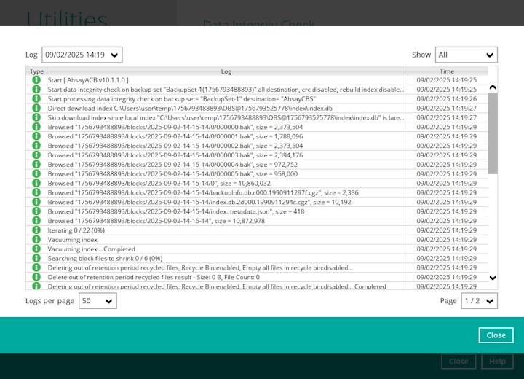Click info icon beside Start AhsayACB entry
The height and width of the screenshot is (379, 524).
click(x=36, y=80)
